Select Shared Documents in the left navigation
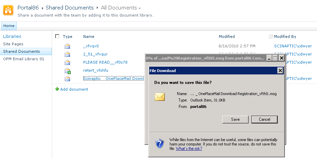Image resolution: width=317 pixels, height=159 pixels. [x=26, y=51]
